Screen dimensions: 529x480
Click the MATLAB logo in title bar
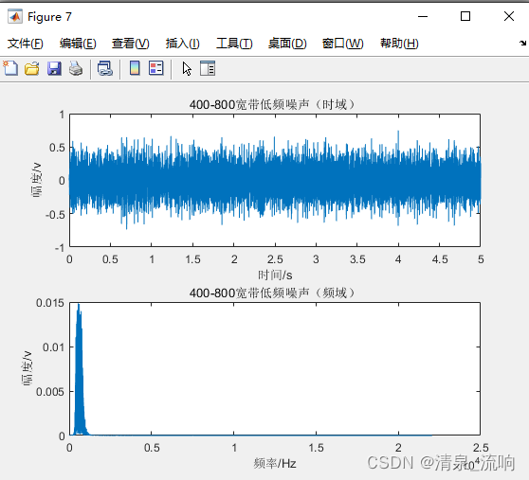click(x=15, y=16)
